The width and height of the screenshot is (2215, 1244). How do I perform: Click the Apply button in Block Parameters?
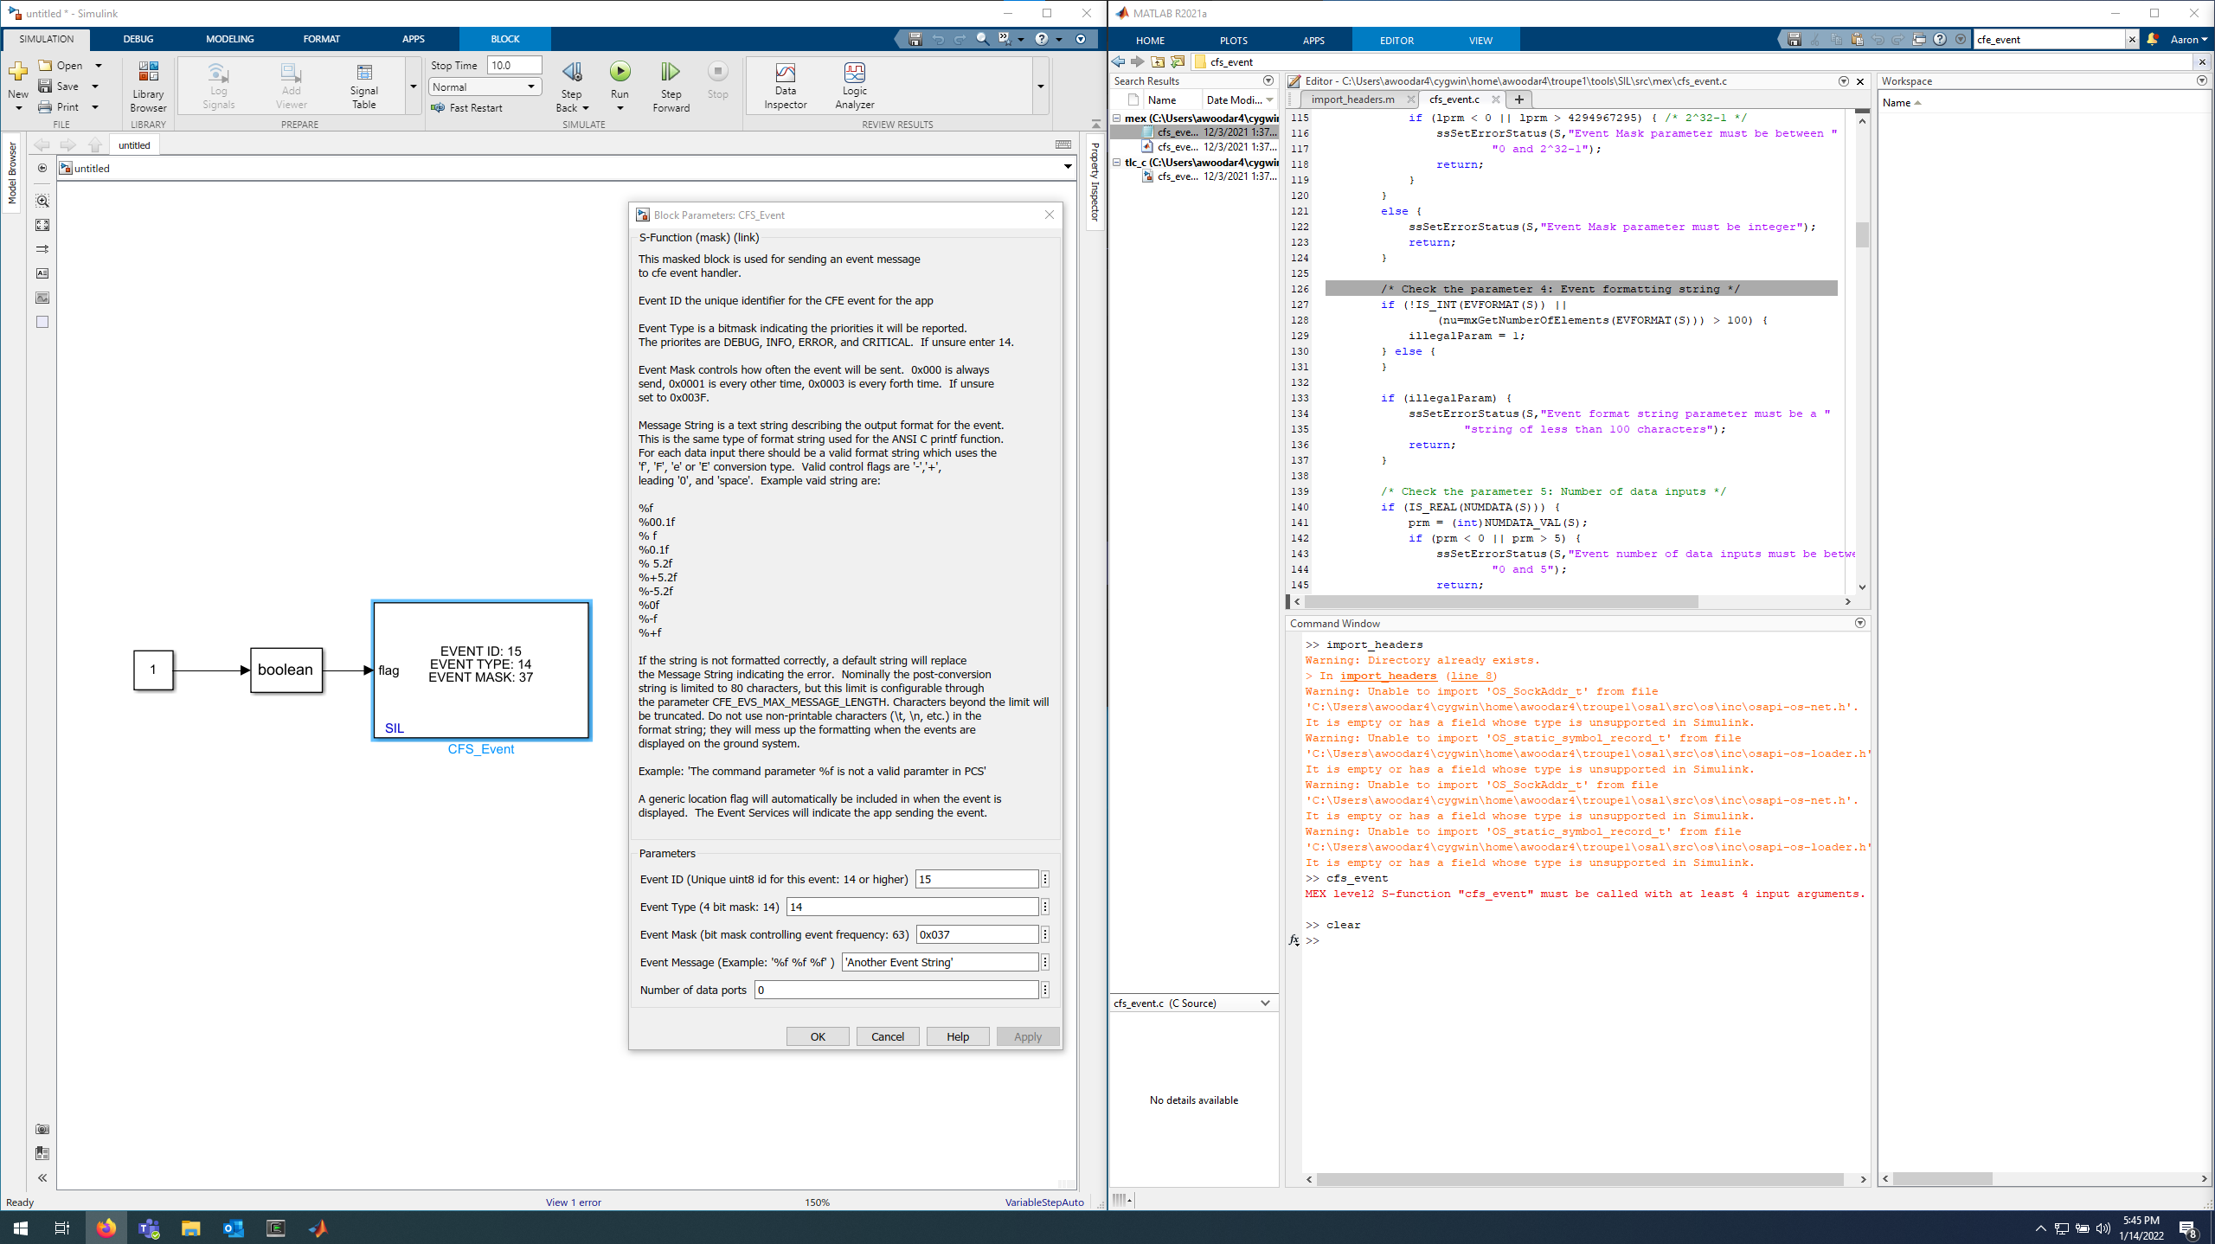click(x=1027, y=1036)
